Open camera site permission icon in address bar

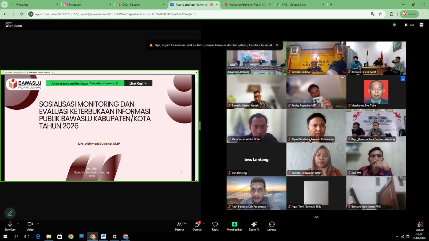(31, 14)
